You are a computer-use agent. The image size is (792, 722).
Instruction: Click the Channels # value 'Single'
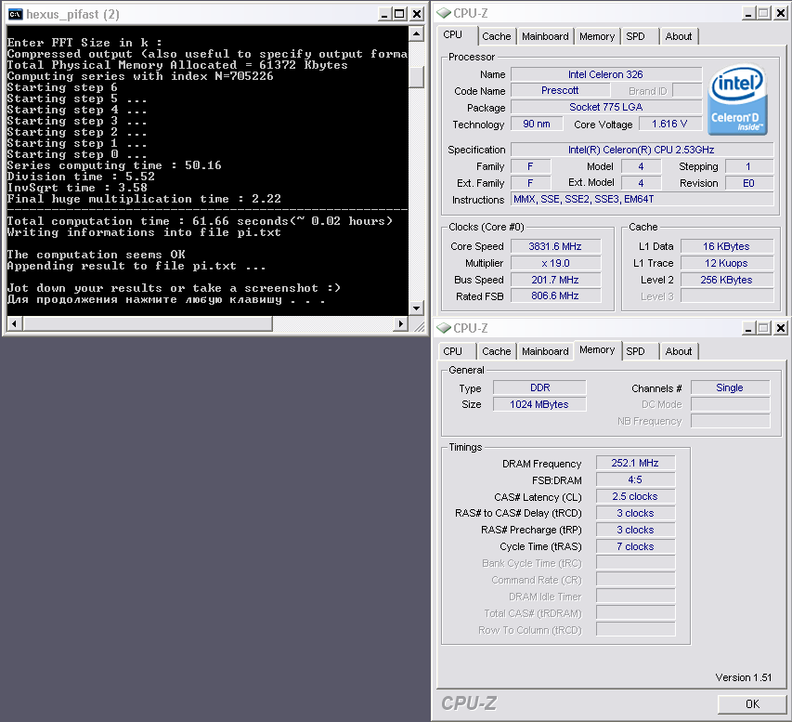(x=730, y=387)
